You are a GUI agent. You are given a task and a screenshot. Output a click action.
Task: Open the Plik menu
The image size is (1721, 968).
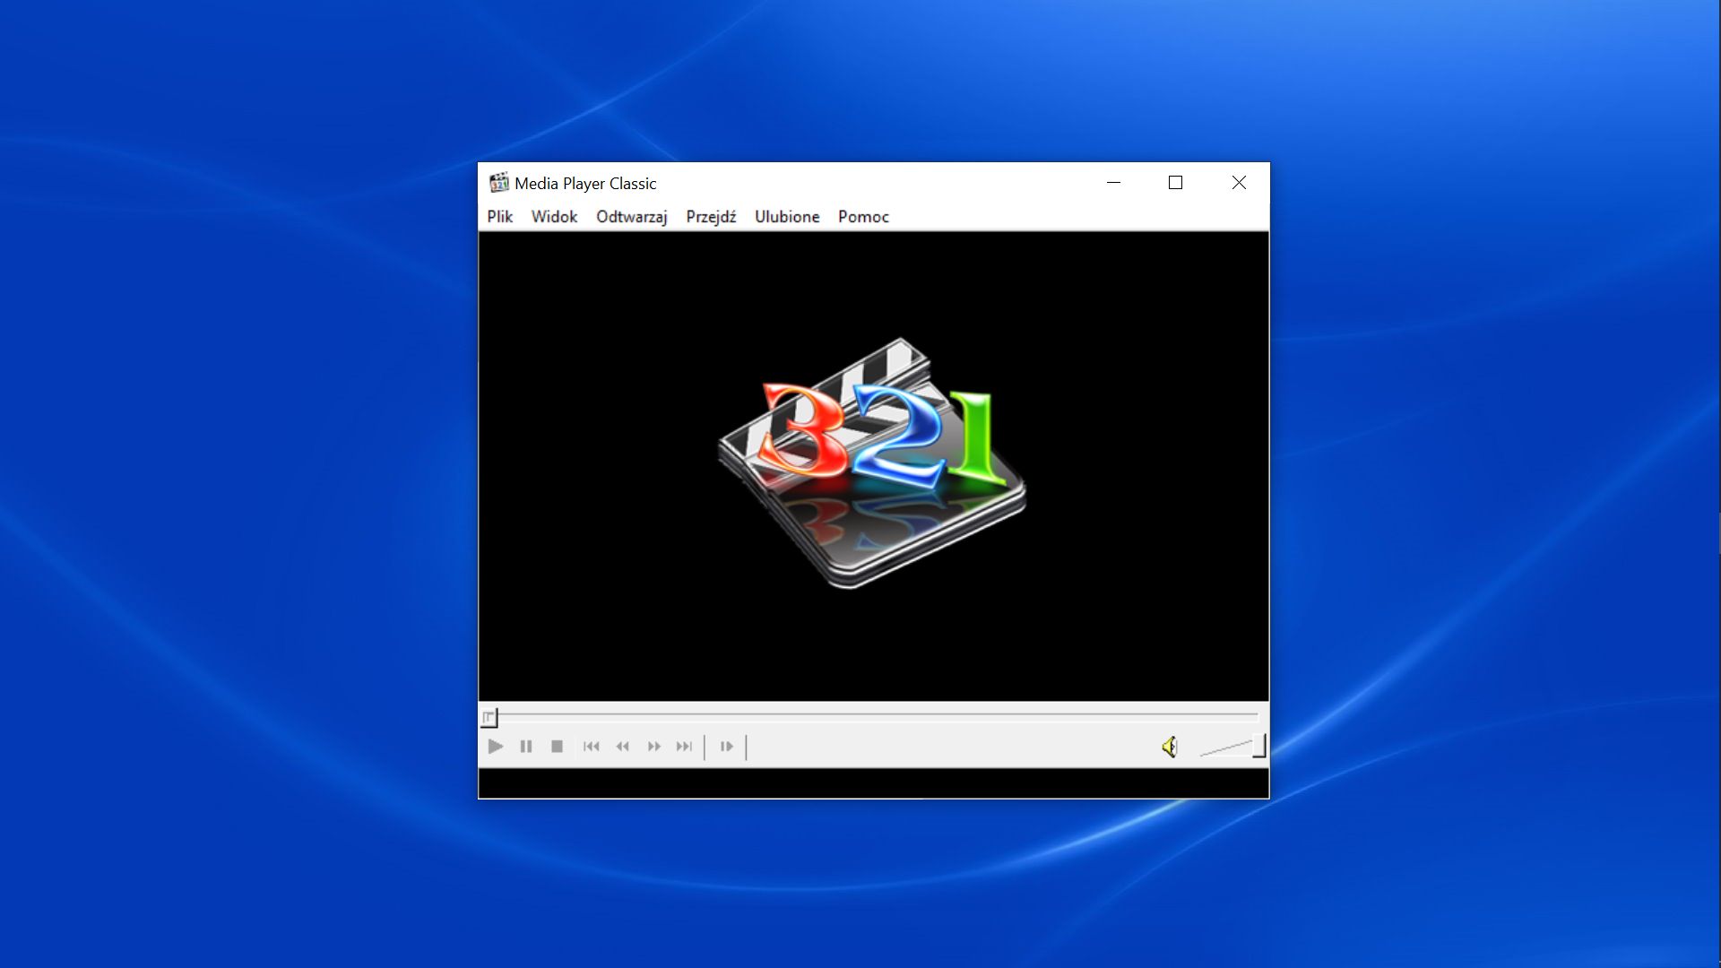498,216
